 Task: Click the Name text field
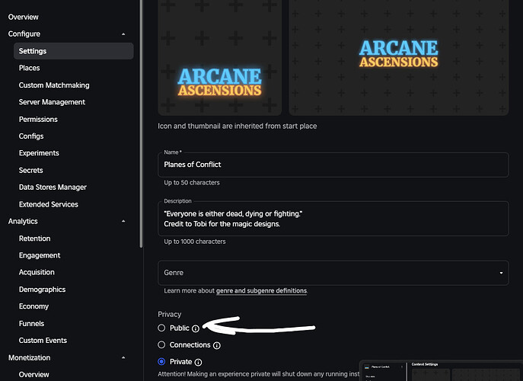[x=333, y=165]
